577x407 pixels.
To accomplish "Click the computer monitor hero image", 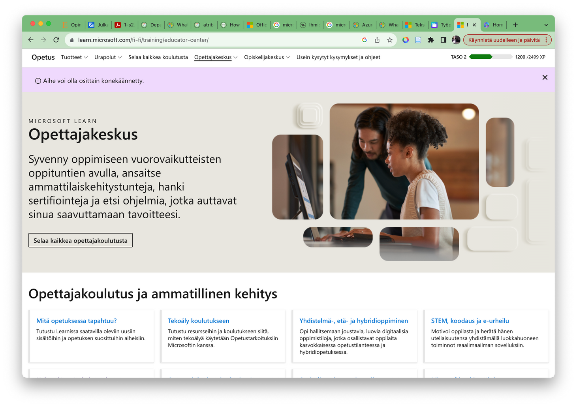I will click(298, 177).
